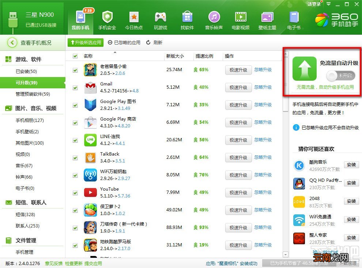This screenshot has width=362, height=268.
Task: Click the 请登录 login link
Action: (x=314, y=4)
